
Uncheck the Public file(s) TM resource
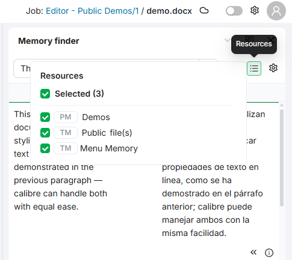coord(45,133)
